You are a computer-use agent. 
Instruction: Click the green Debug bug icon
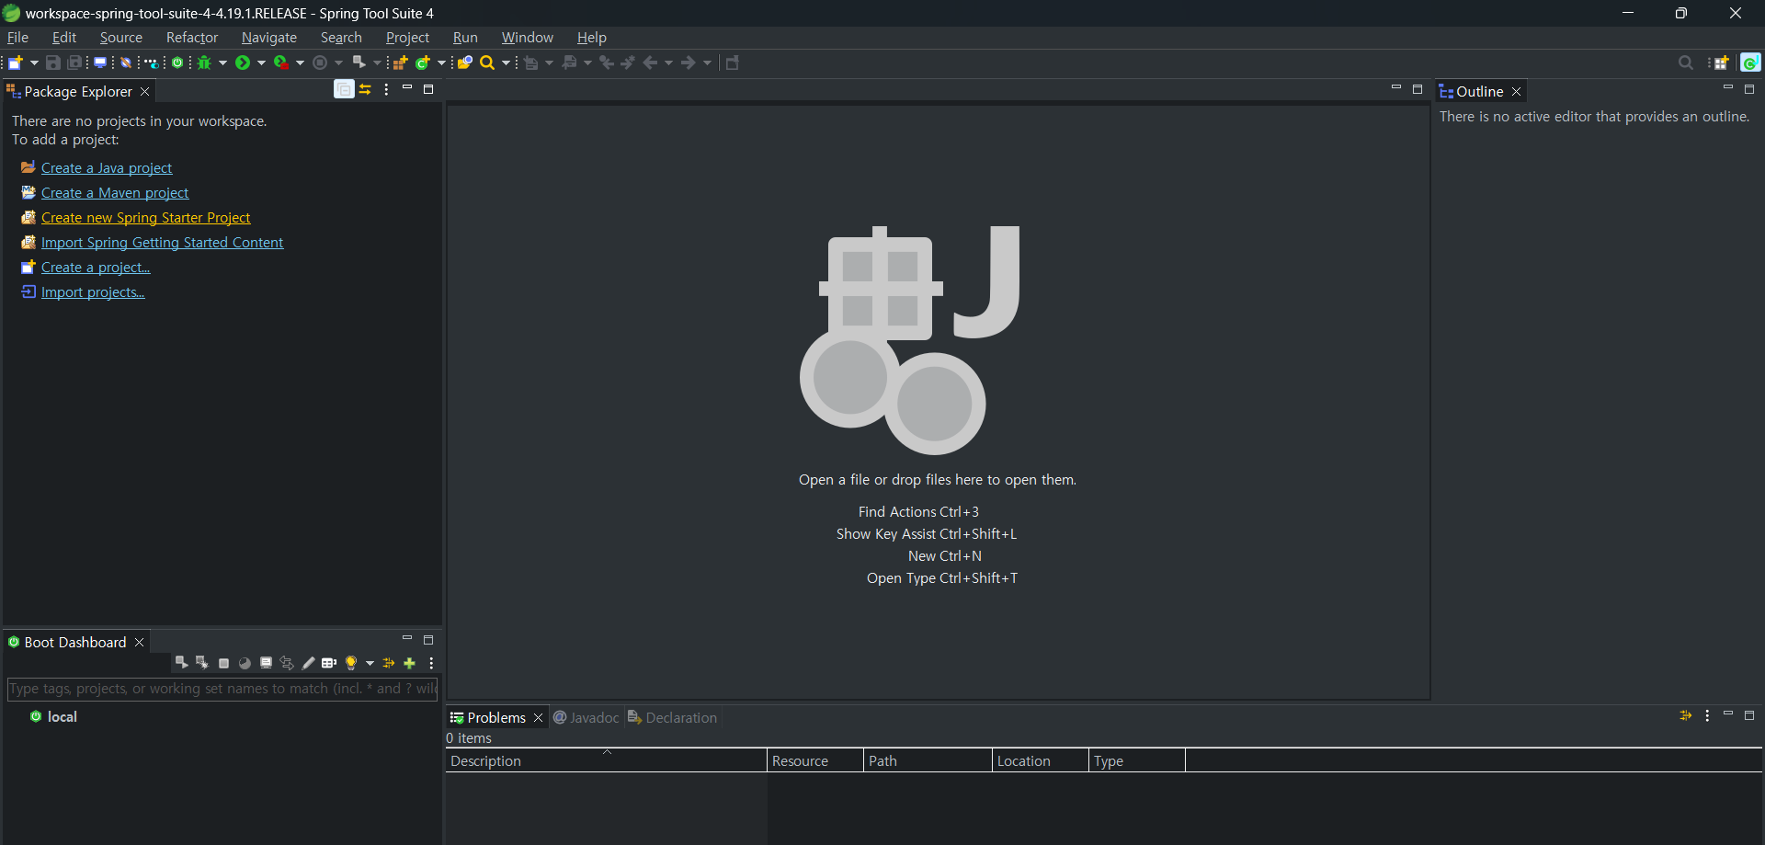[204, 63]
